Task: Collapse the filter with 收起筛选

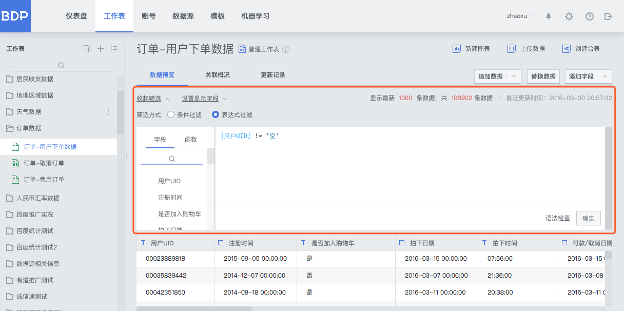Action: (153, 99)
